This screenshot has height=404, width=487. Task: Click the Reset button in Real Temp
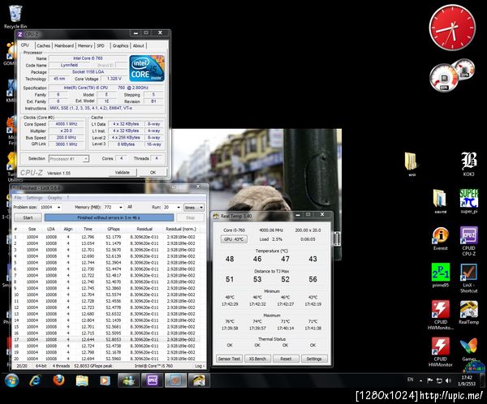[x=286, y=359]
